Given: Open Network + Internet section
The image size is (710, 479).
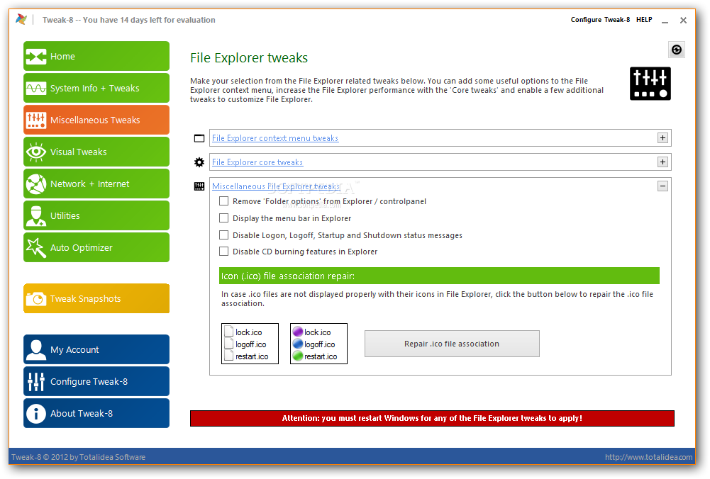Looking at the screenshot, I should (x=96, y=184).
